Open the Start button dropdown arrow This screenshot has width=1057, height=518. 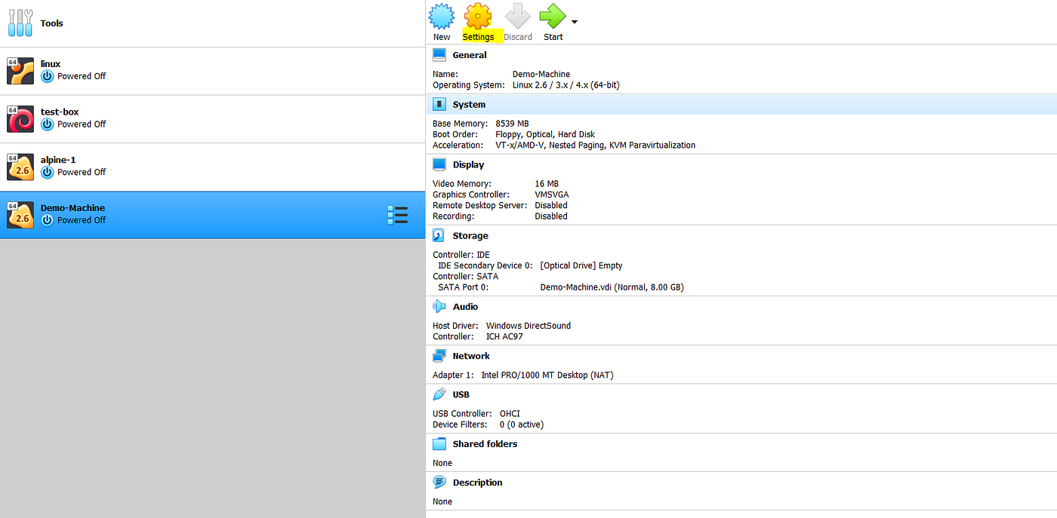click(x=575, y=22)
